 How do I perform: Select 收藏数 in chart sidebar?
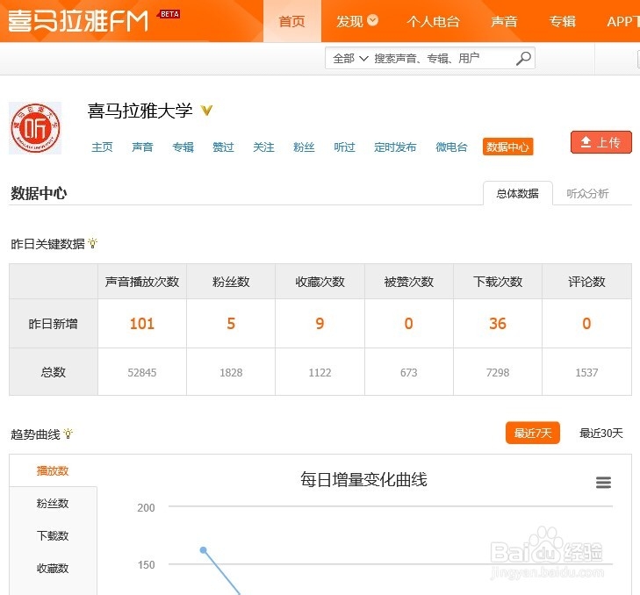click(x=53, y=568)
